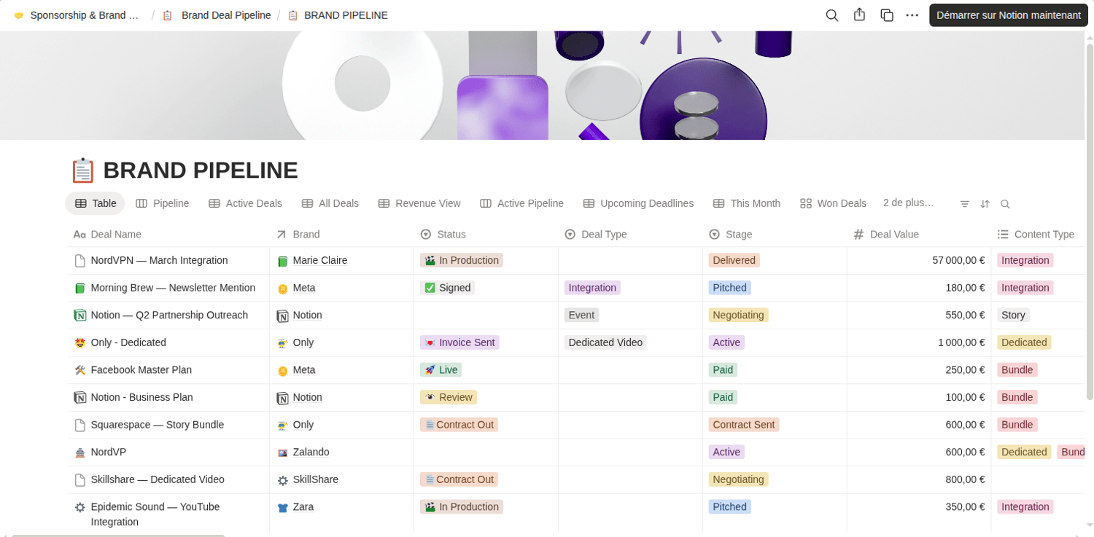1094x537 pixels.
Task: Click the Zalando brand icon
Action: [283, 452]
